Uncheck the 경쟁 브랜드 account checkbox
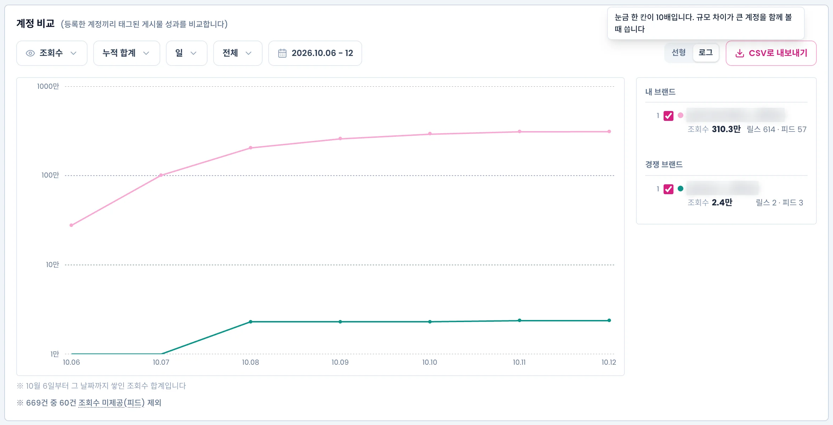Image resolution: width=833 pixels, height=425 pixels. (669, 189)
